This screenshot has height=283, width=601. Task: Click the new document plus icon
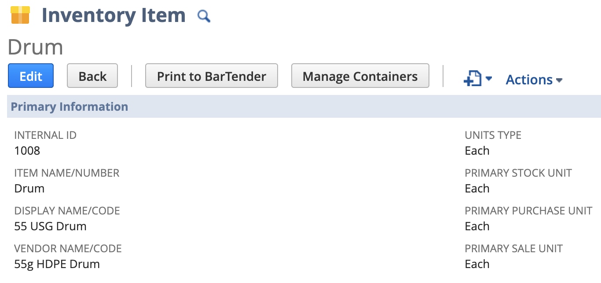coord(473,79)
